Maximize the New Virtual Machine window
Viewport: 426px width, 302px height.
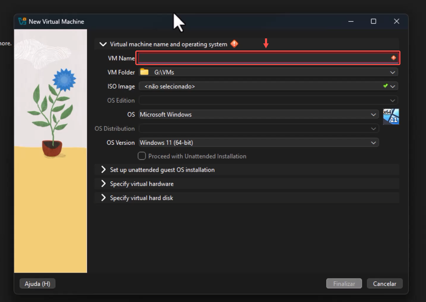pos(373,21)
